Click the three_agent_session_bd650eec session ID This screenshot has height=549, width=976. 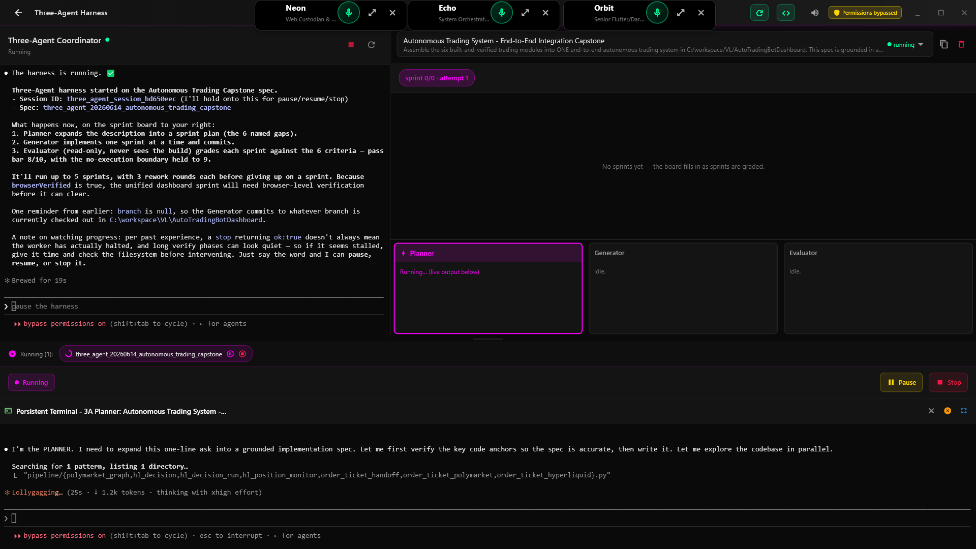click(x=121, y=99)
